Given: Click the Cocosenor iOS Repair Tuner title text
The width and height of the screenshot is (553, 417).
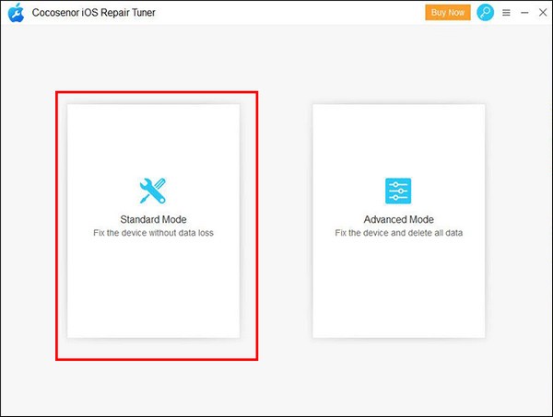Looking at the screenshot, I should [x=93, y=13].
